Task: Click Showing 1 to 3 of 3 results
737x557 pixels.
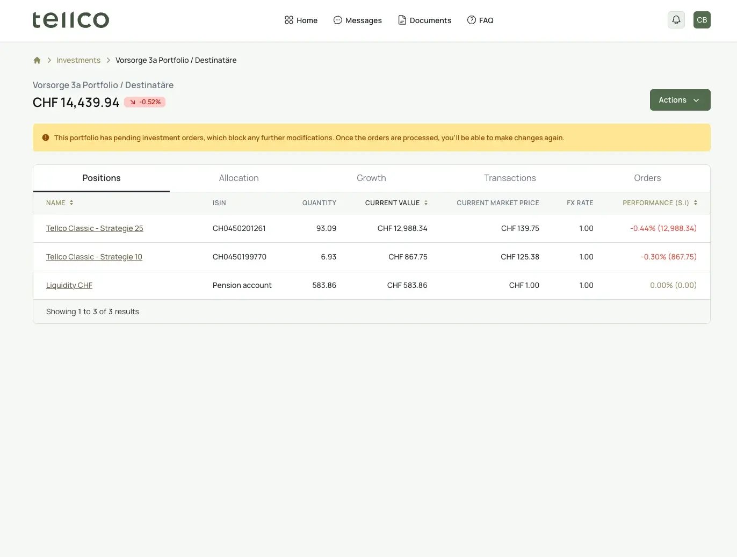Action: pos(92,312)
